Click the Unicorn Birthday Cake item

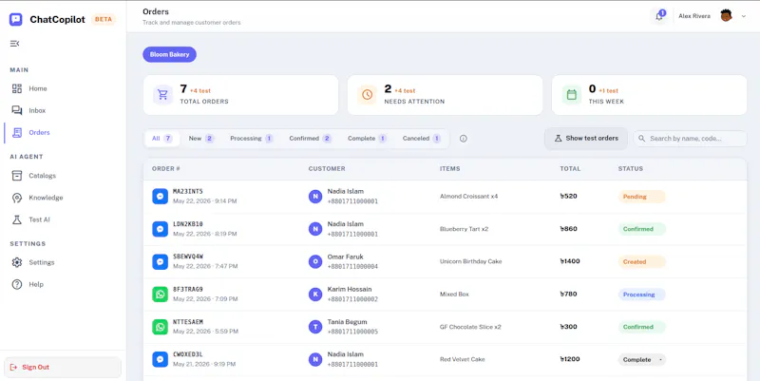[470, 261]
